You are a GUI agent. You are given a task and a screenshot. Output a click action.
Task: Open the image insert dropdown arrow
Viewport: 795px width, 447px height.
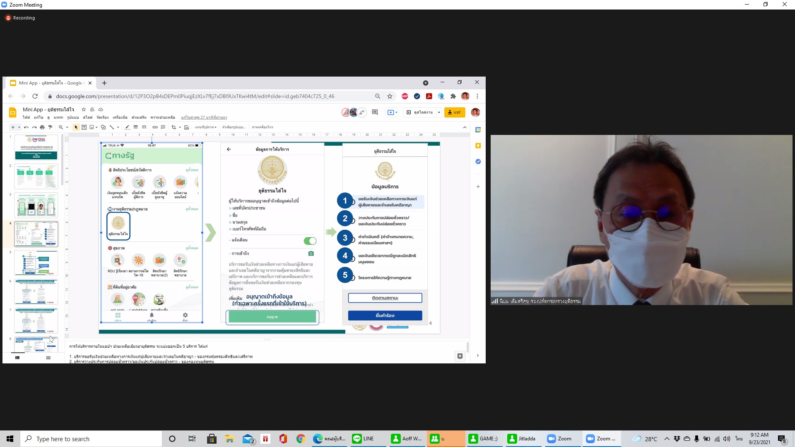pos(96,127)
